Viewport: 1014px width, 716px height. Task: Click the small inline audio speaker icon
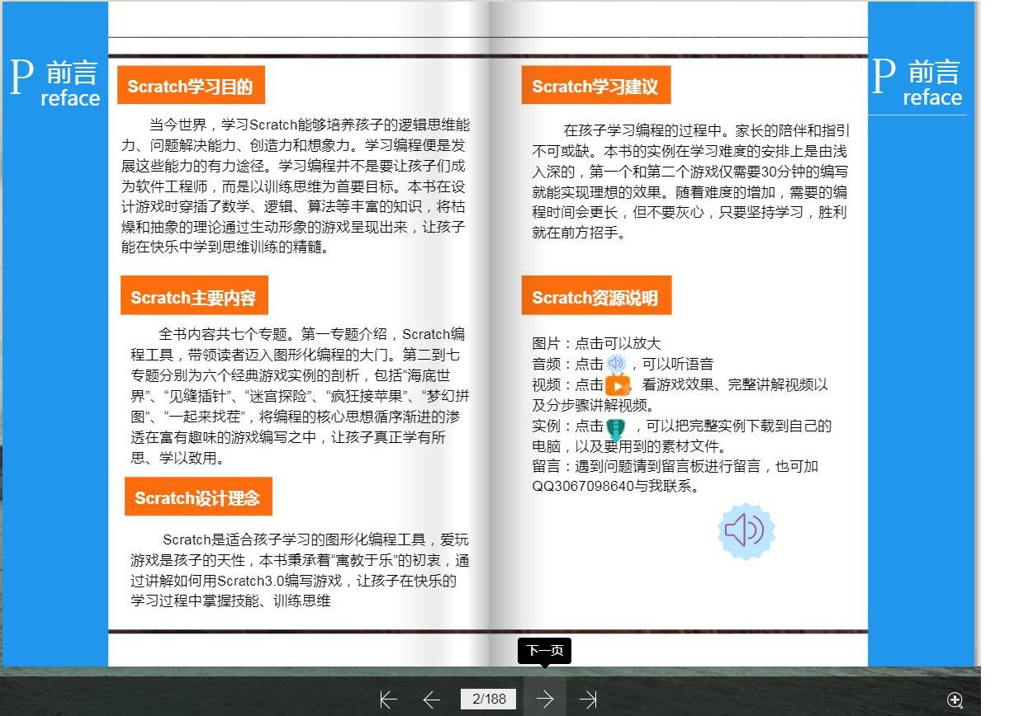[x=617, y=363]
